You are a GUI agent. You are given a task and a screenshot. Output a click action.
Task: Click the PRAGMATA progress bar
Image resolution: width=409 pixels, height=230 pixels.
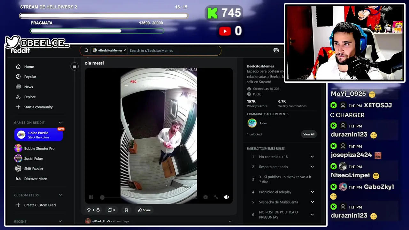click(x=97, y=31)
